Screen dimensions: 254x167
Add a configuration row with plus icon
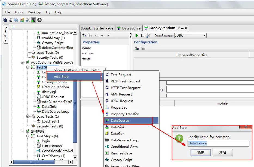click(x=137, y=48)
